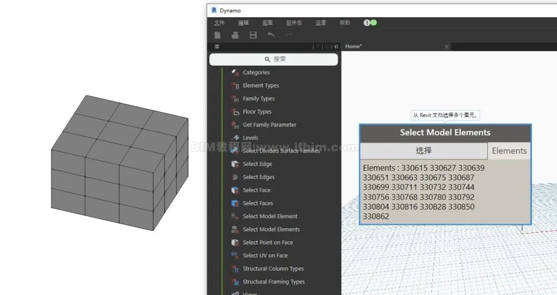Click the Save toolbar icon
Screen dimensions: 557x295
click(253, 35)
